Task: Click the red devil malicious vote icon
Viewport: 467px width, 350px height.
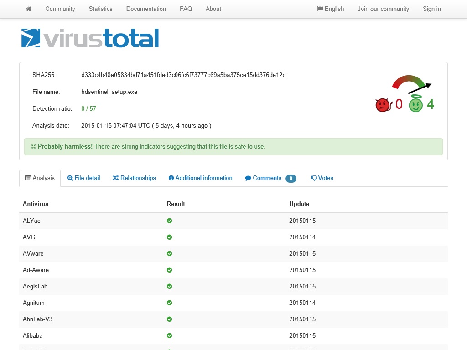Action: 383,105
